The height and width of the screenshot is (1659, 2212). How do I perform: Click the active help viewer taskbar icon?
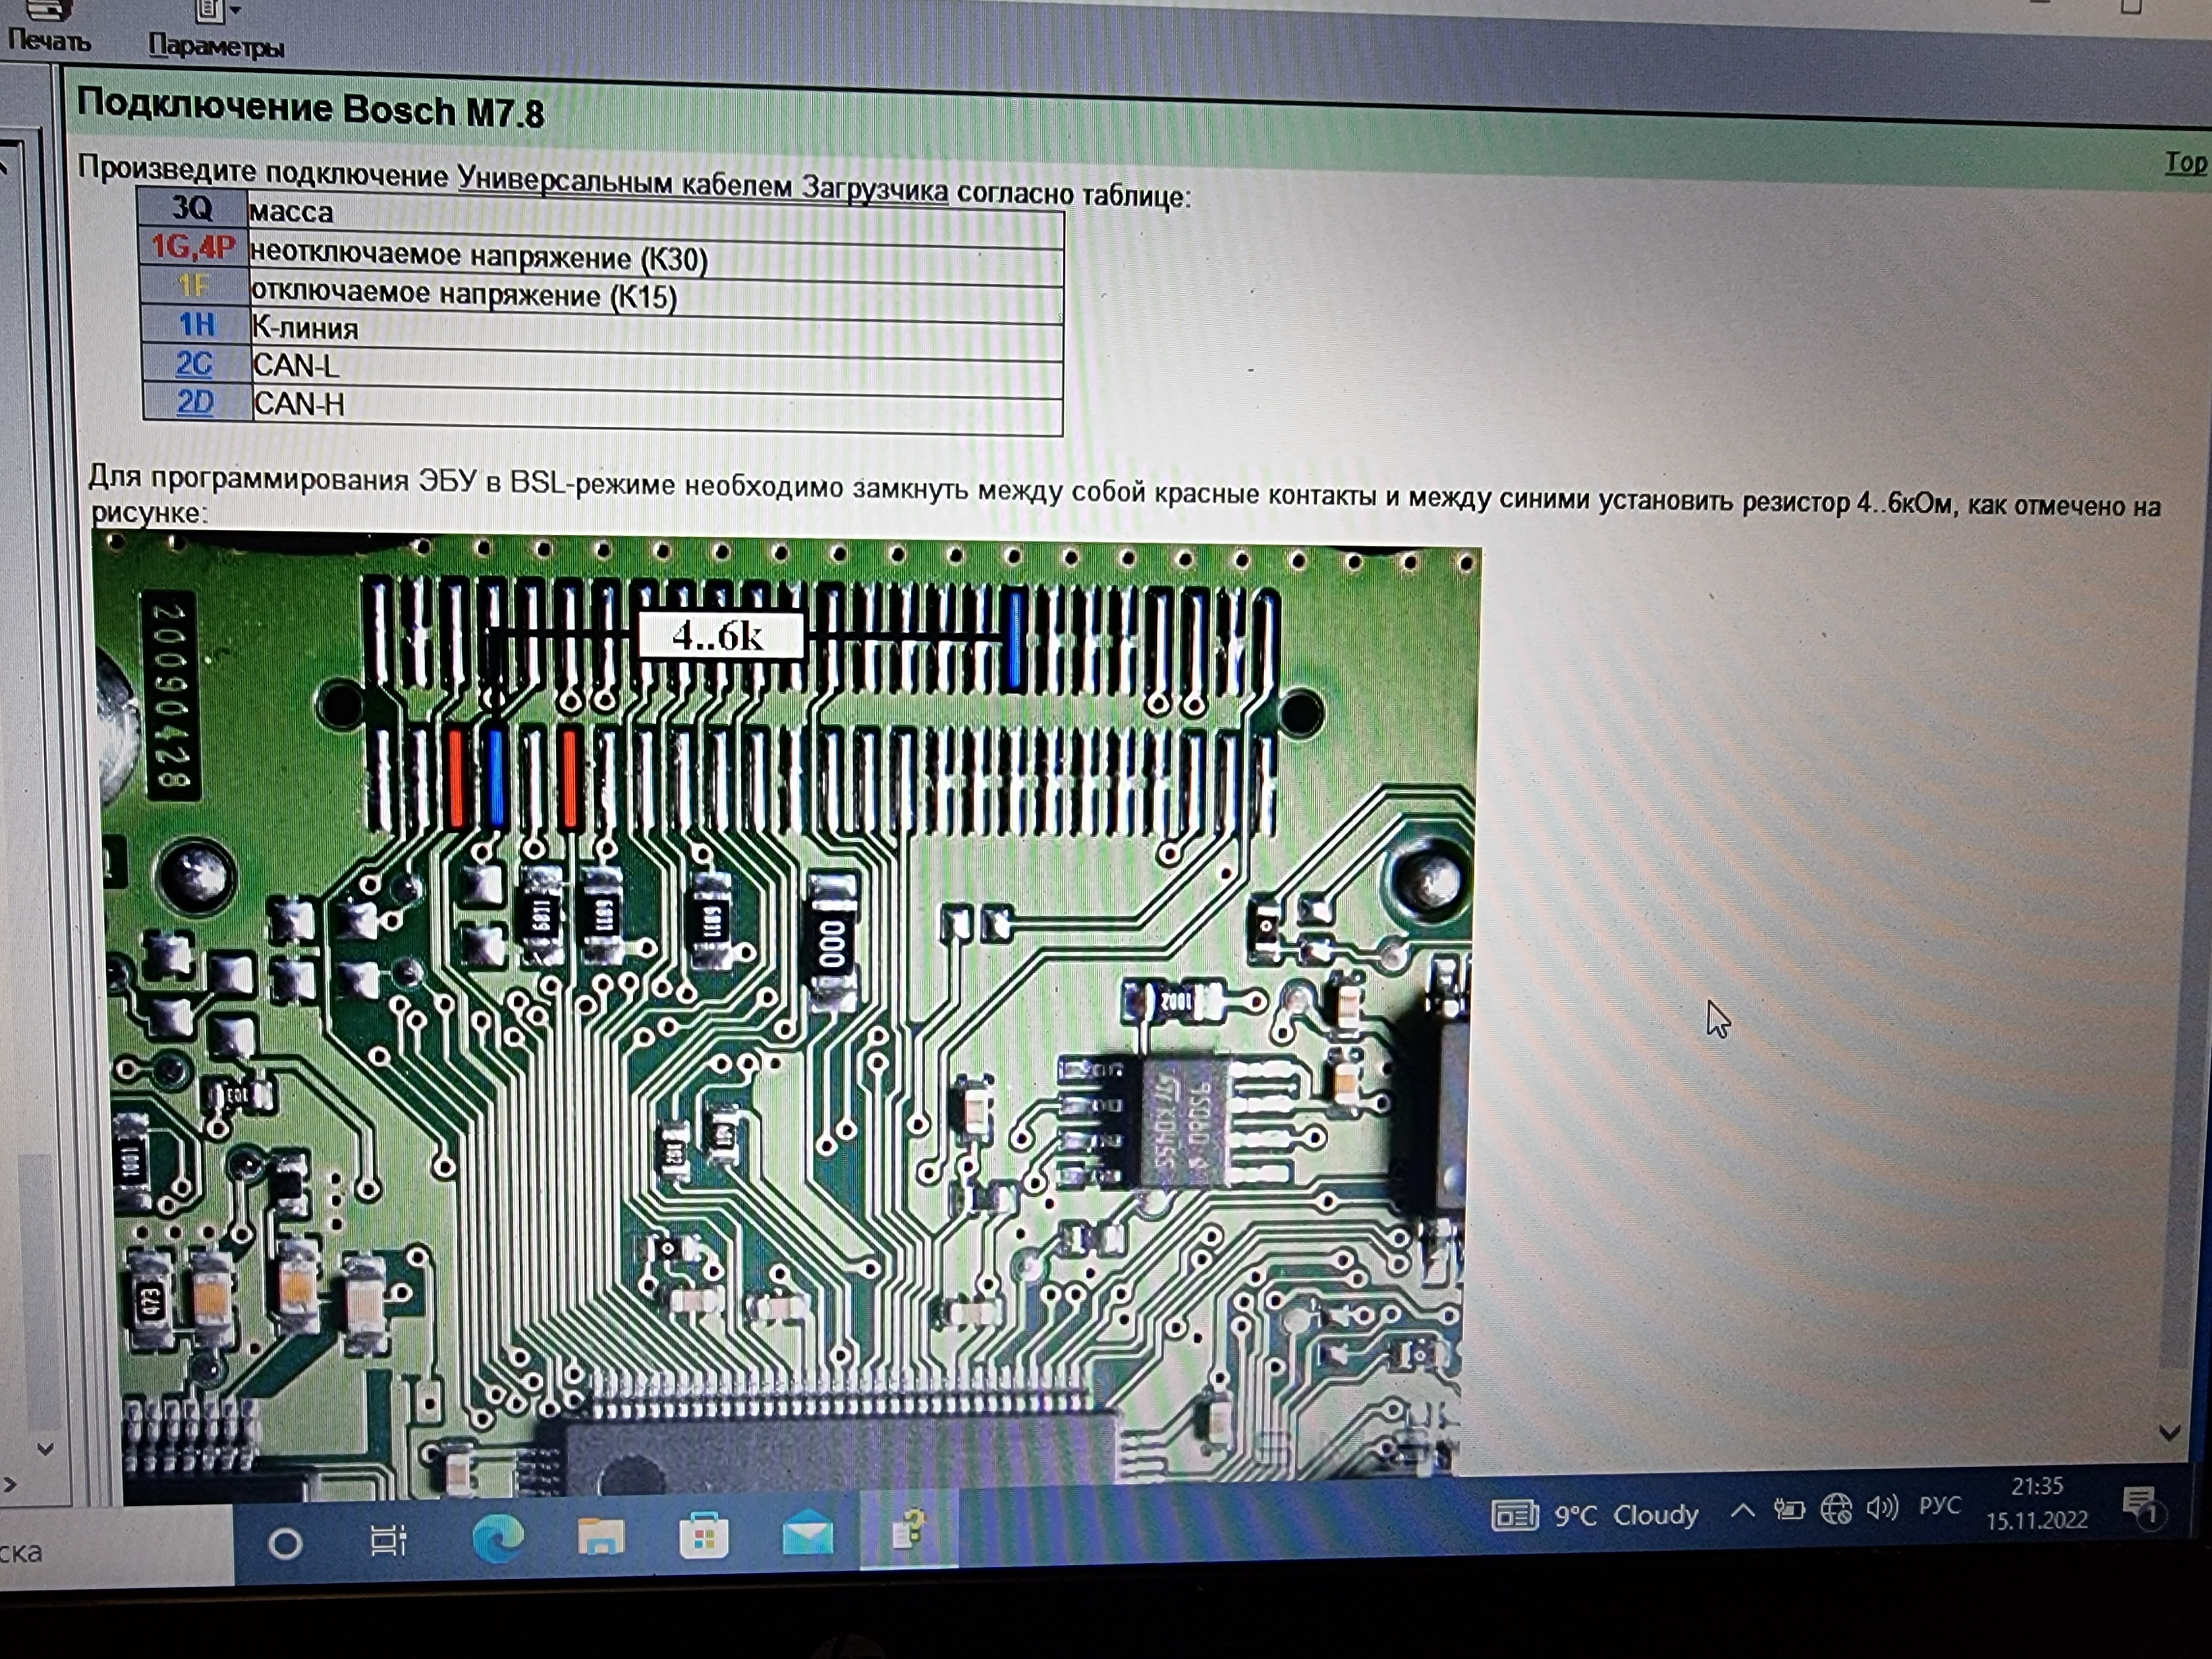coord(908,1531)
